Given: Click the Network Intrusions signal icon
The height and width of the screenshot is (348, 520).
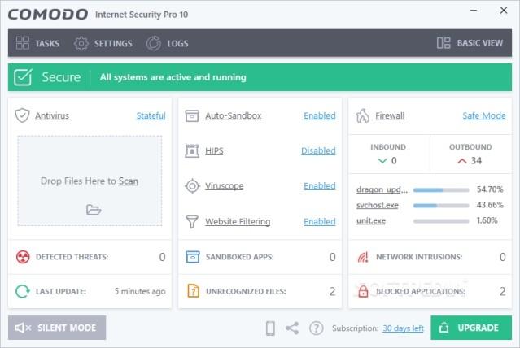Looking at the screenshot, I should point(363,257).
